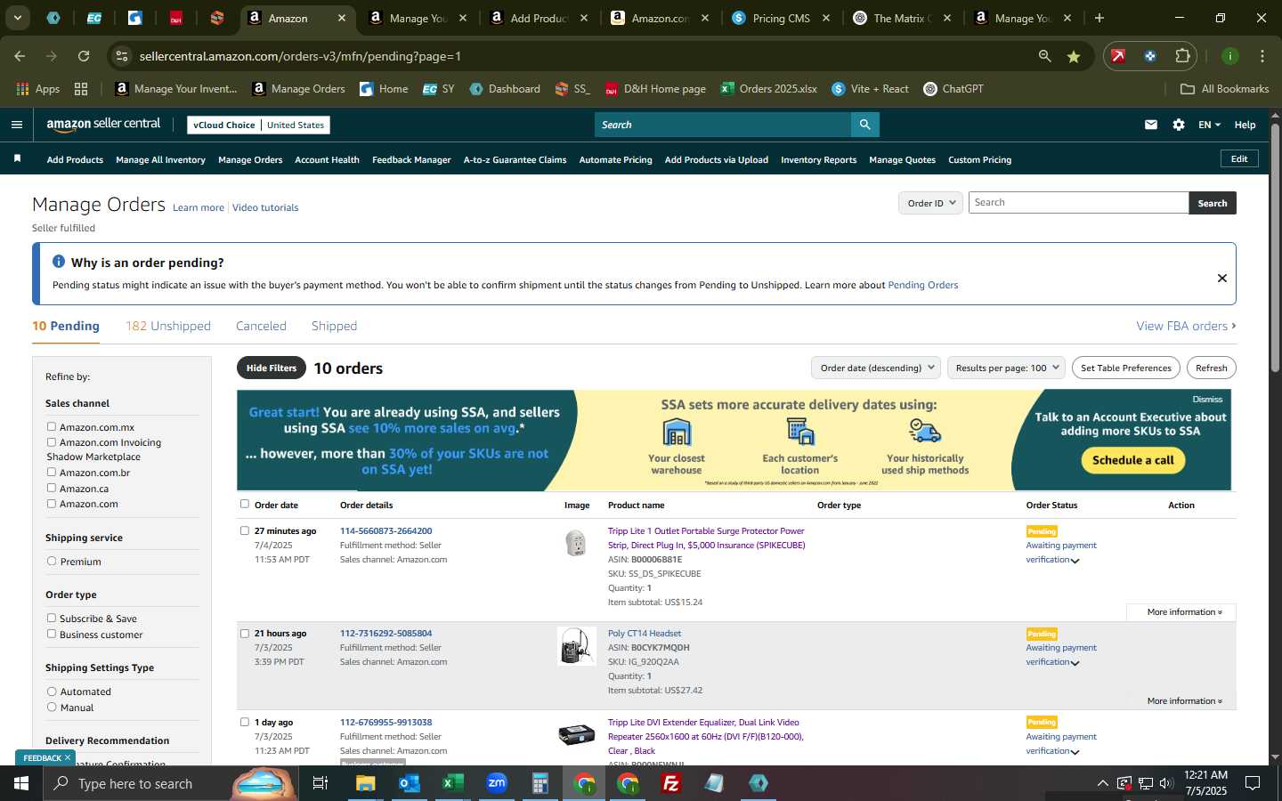The height and width of the screenshot is (801, 1282).
Task: Tick the select-all checkbox in table header
Action: (x=245, y=505)
